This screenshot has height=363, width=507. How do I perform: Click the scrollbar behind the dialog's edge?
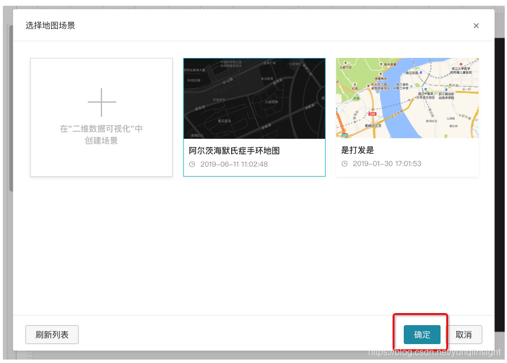click(11, 108)
